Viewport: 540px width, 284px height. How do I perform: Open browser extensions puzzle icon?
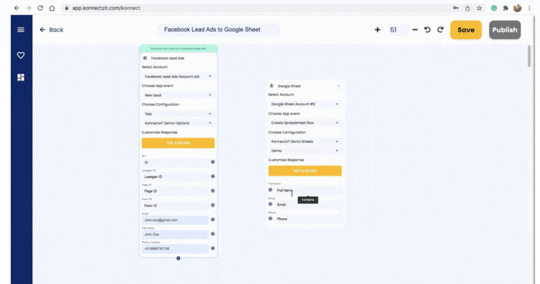(x=505, y=8)
